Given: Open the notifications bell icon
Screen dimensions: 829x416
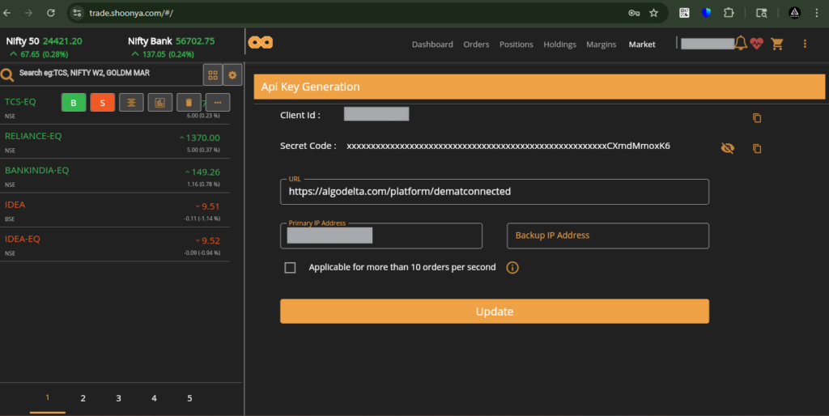Looking at the screenshot, I should coord(741,44).
